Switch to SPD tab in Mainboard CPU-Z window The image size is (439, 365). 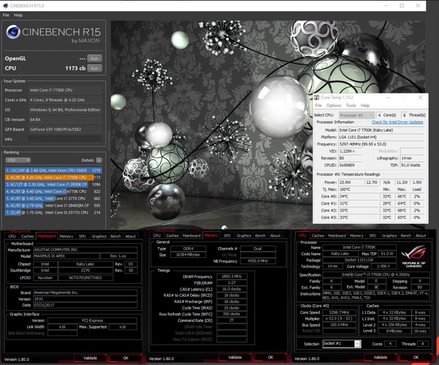click(x=82, y=236)
